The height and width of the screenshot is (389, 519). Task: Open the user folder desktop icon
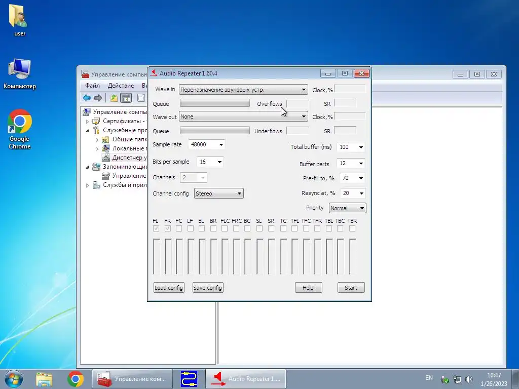point(19,19)
